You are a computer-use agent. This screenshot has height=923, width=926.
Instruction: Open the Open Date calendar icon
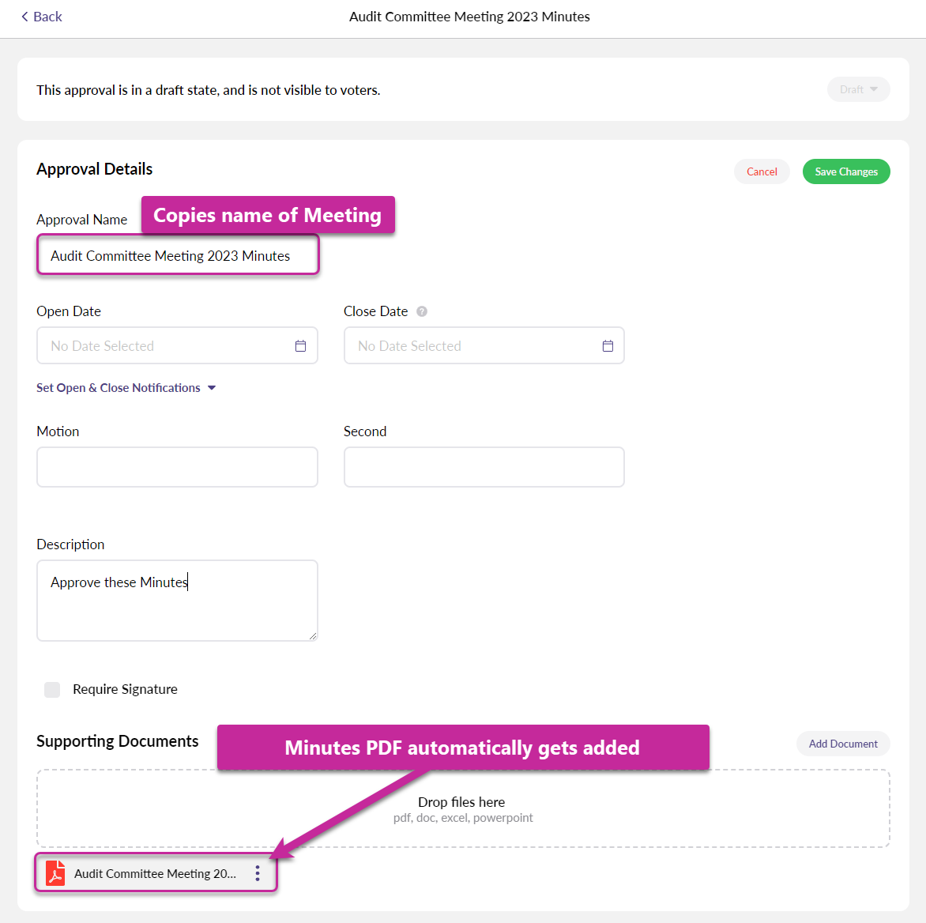point(300,346)
